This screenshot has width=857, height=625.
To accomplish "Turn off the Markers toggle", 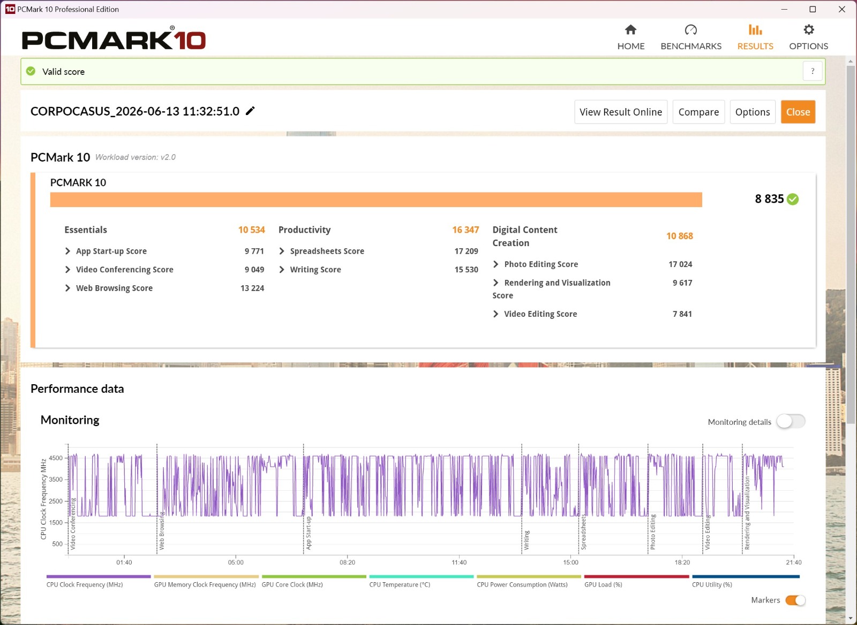I will [795, 600].
